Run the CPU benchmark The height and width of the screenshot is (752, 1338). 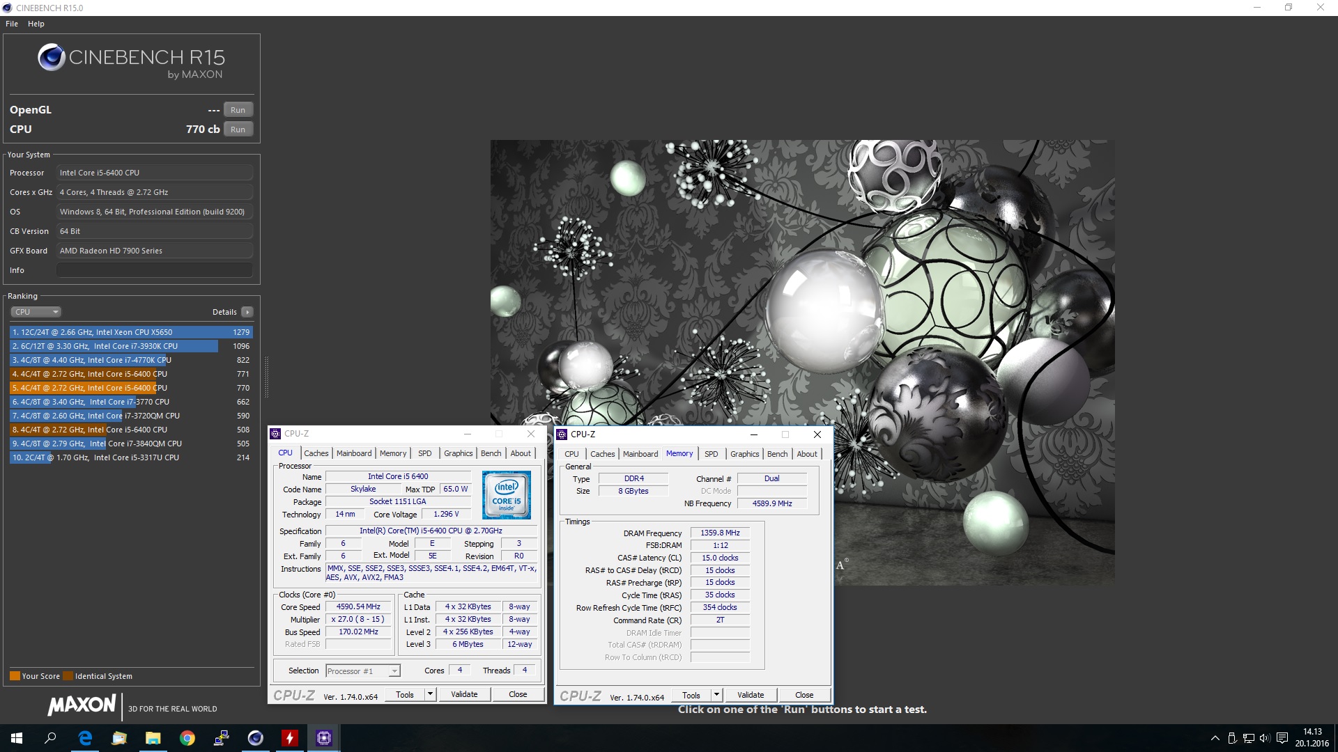point(238,130)
